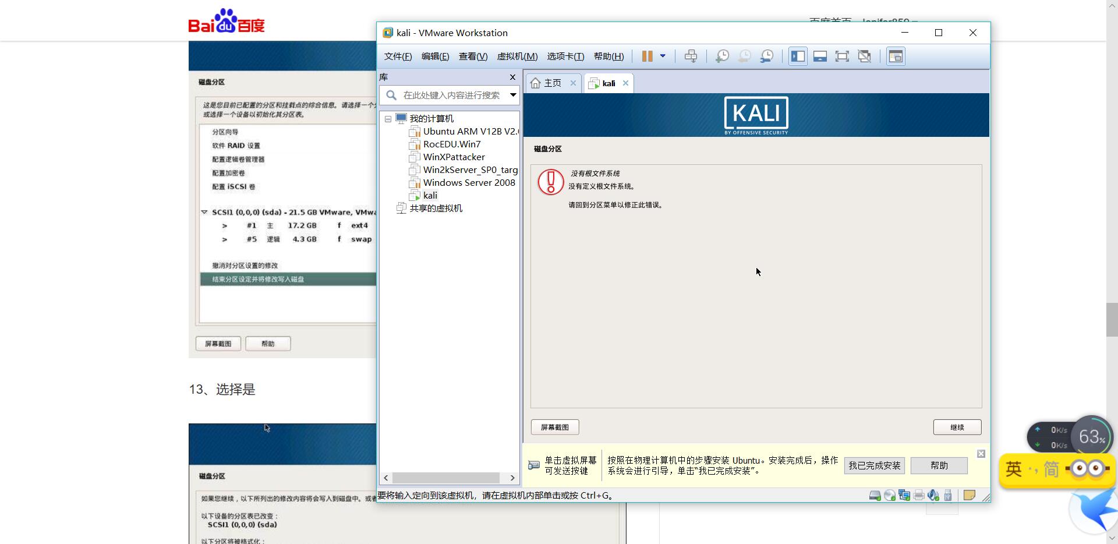Click the network adapter status icon

[904, 496]
